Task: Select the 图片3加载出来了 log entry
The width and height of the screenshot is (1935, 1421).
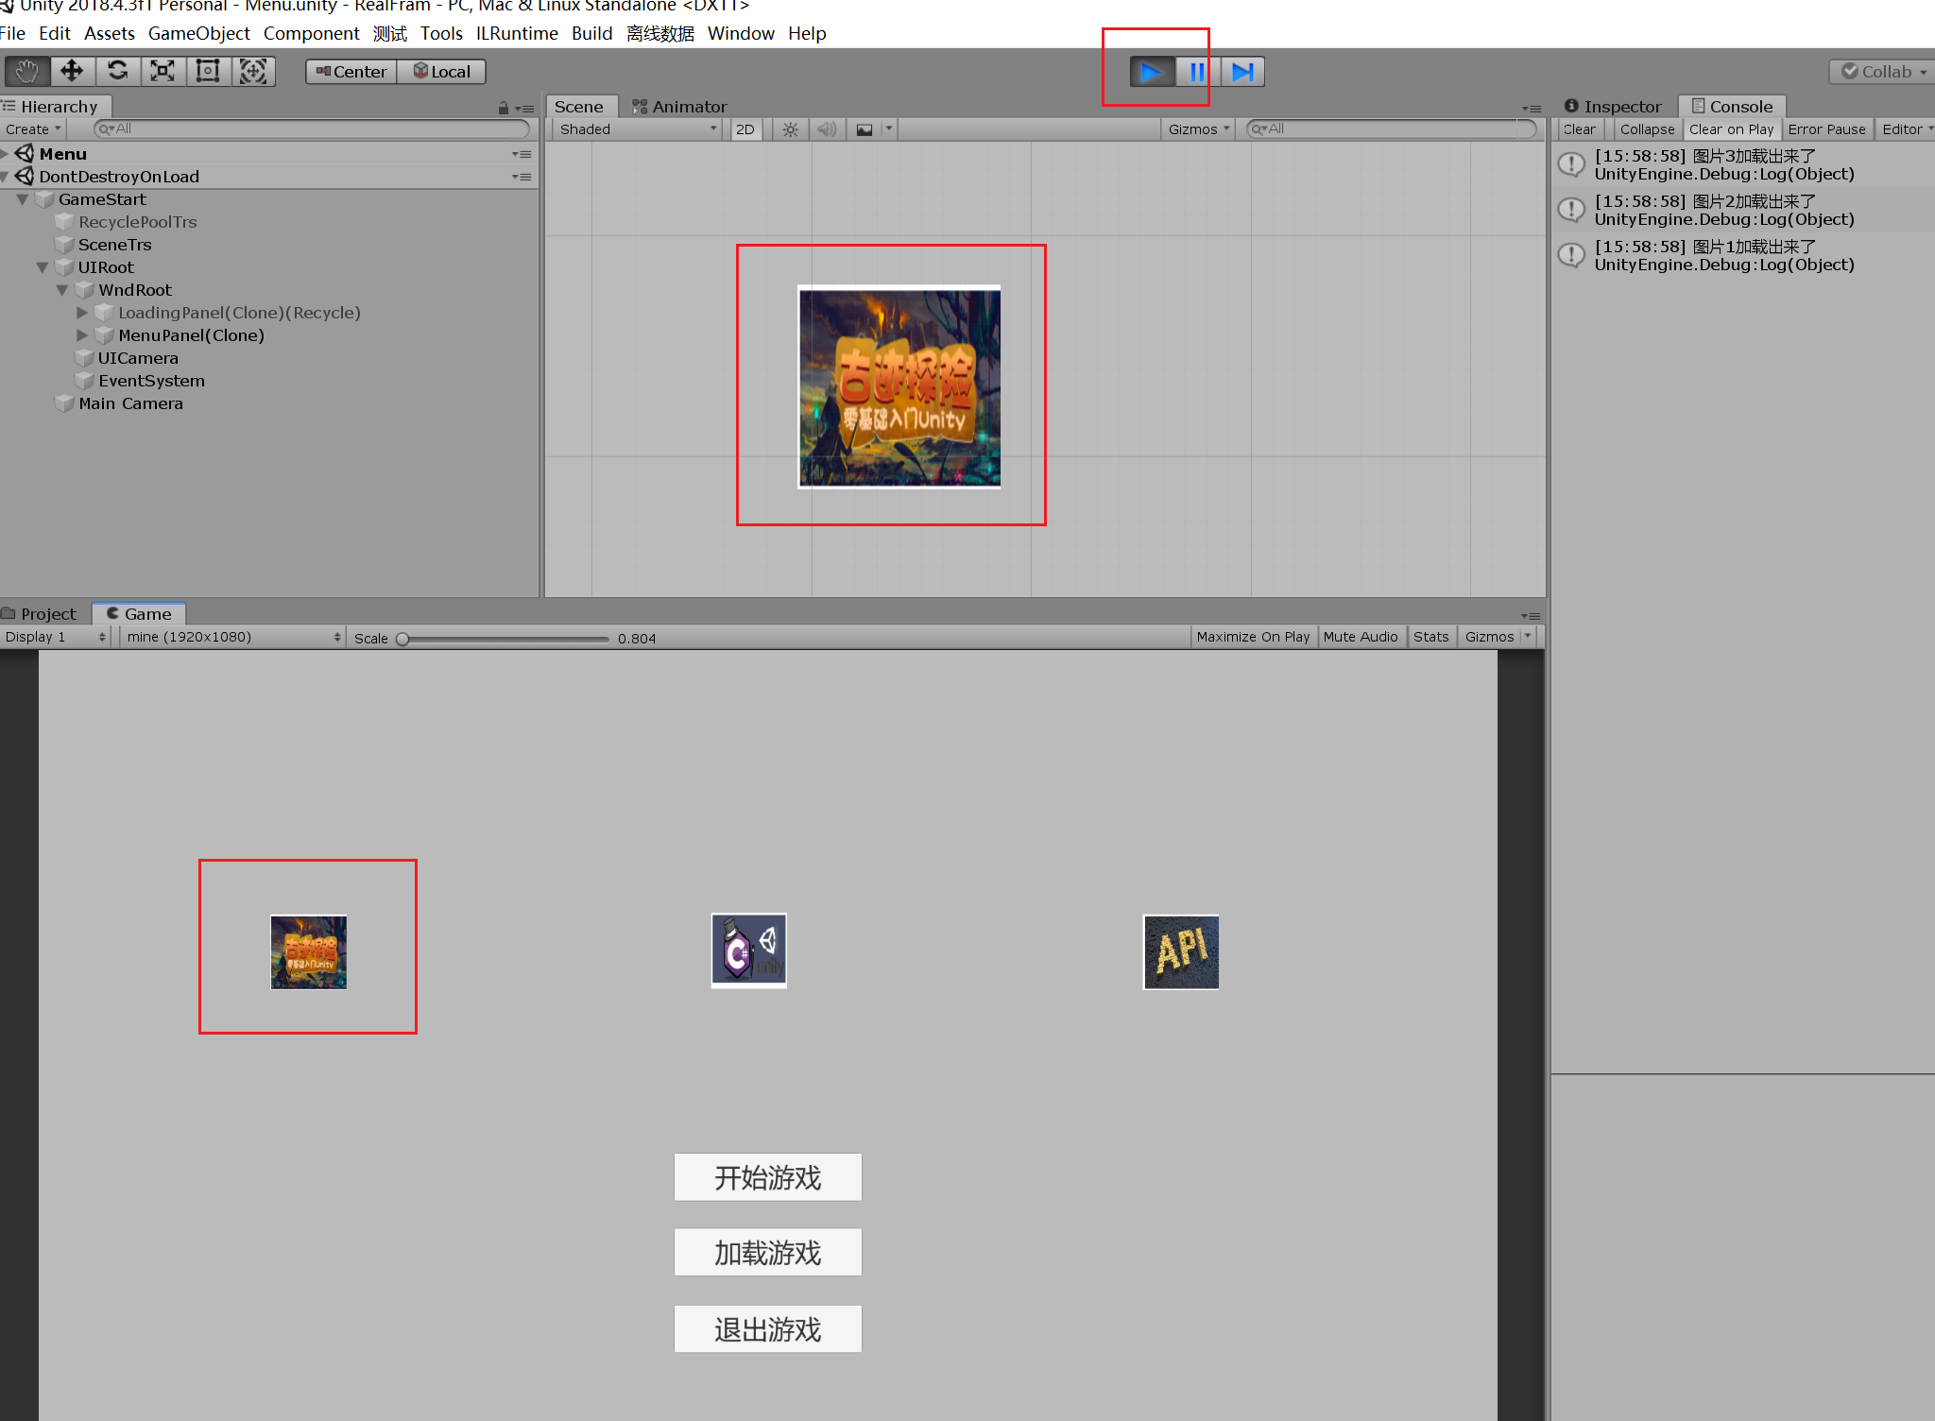Action: pyautogui.click(x=1743, y=165)
